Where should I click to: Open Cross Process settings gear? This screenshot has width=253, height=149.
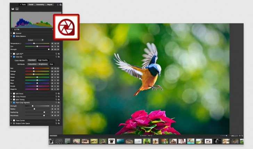pos(59,96)
